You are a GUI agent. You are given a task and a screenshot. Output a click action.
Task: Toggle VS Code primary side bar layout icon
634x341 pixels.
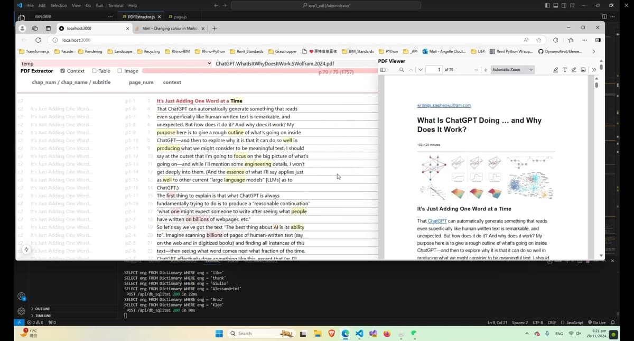(x=547, y=5)
